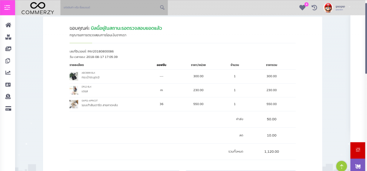Select product code DR12-BLK
The width and height of the screenshot is (367, 171).
tap(86, 87)
